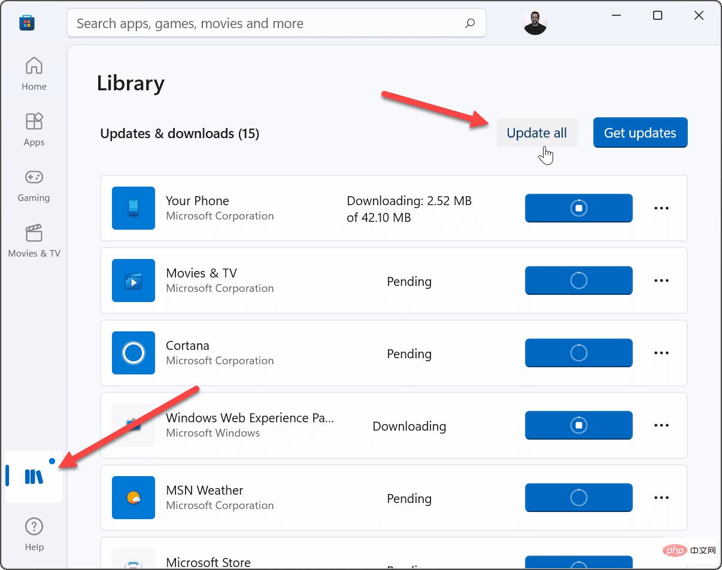Open more options for Movies & TV
The image size is (722, 570).
(x=662, y=281)
